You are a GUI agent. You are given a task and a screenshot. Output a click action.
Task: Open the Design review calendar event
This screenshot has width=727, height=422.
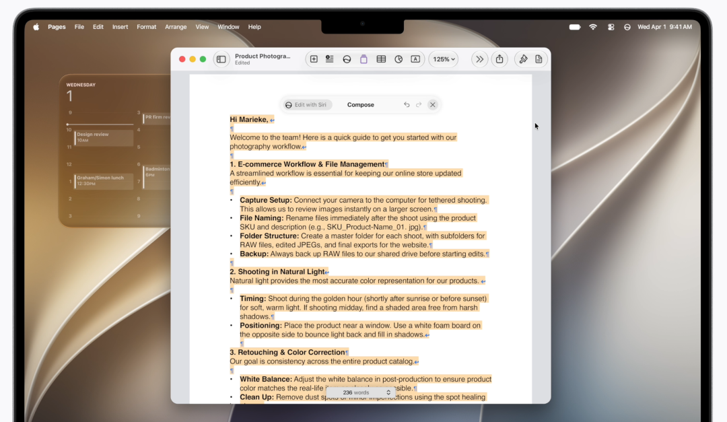tap(104, 137)
